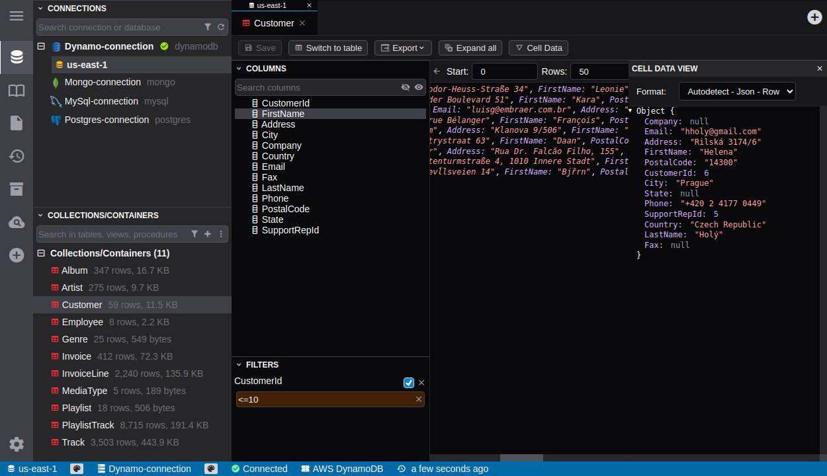Click the theme palette icon beside us-east-1
This screenshot has width=827, height=476.
pyautogui.click(x=77, y=469)
